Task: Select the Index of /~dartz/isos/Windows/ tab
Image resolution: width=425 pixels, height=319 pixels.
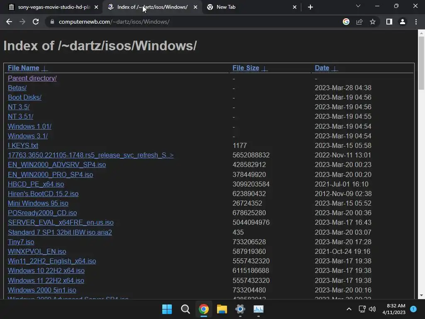Action: coord(152,7)
